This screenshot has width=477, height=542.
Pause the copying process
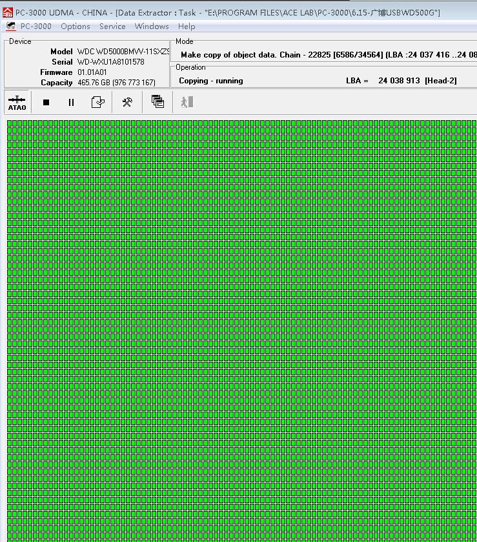tap(71, 102)
